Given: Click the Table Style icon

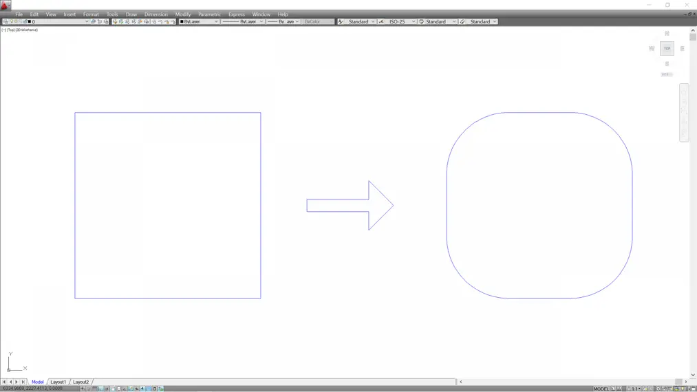Looking at the screenshot, I should click(421, 21).
